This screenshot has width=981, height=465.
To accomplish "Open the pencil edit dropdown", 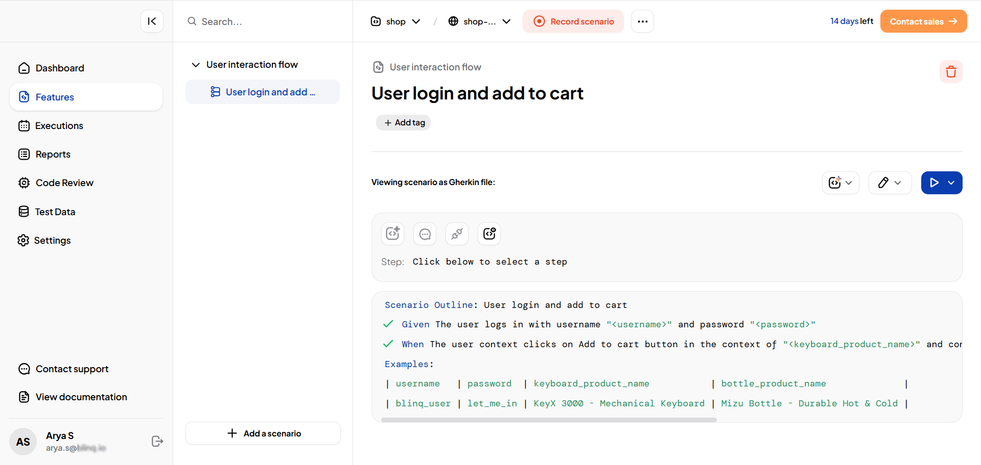I will pos(890,183).
